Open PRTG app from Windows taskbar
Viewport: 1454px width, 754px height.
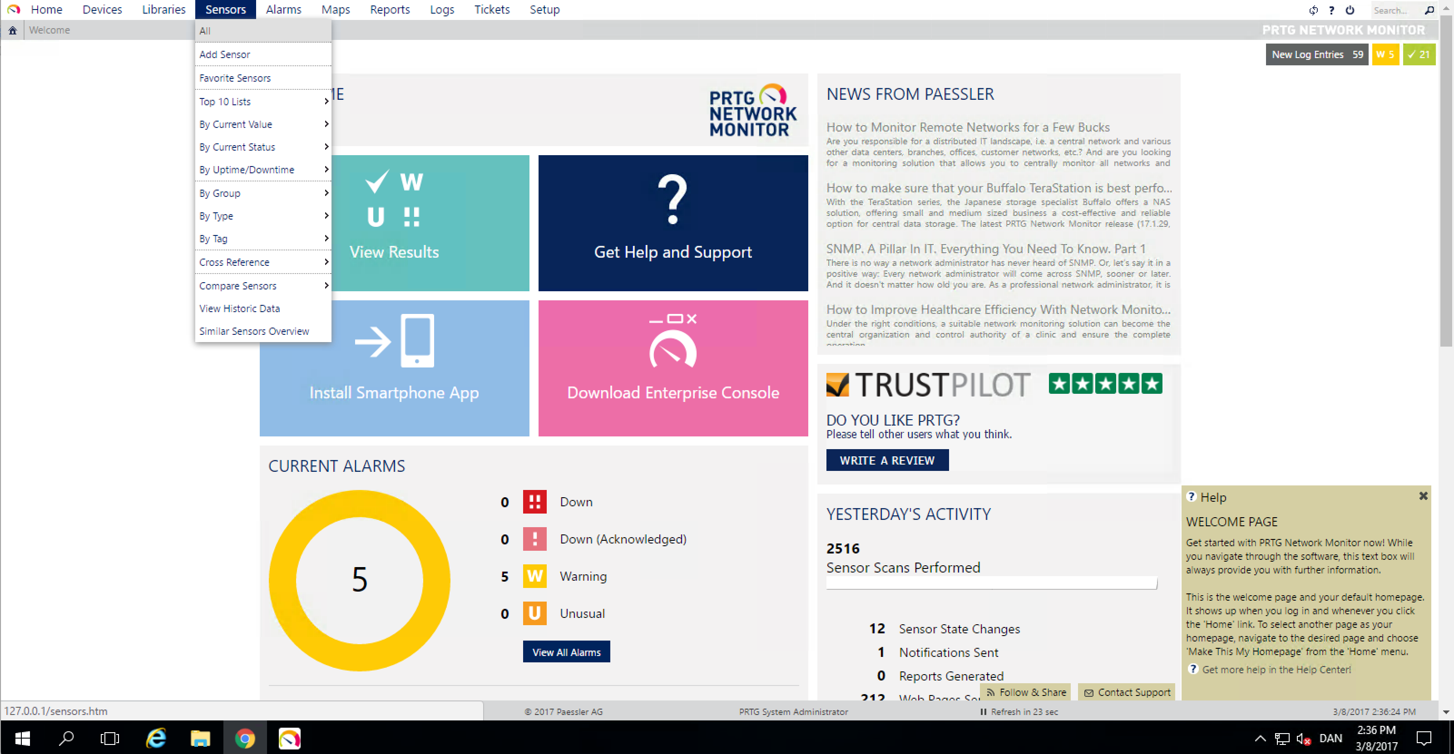coord(290,738)
